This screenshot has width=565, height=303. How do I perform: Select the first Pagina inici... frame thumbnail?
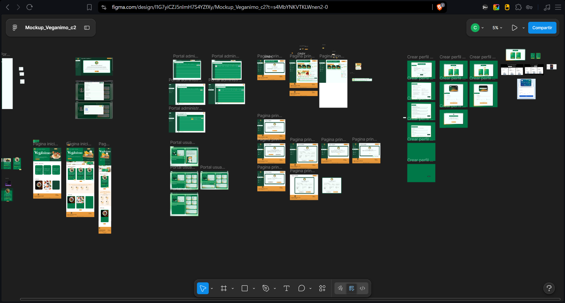click(x=47, y=173)
